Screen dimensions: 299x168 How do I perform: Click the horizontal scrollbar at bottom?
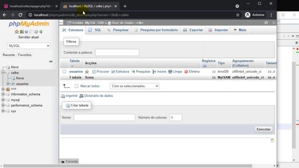pos(128,166)
